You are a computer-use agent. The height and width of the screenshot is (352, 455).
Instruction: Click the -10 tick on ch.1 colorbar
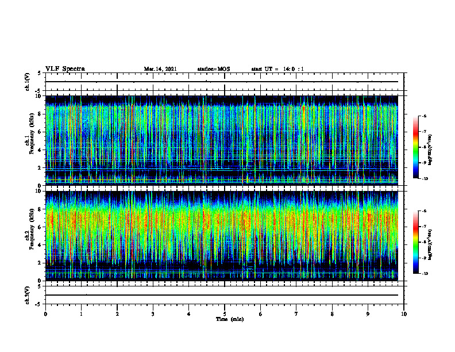(x=425, y=179)
